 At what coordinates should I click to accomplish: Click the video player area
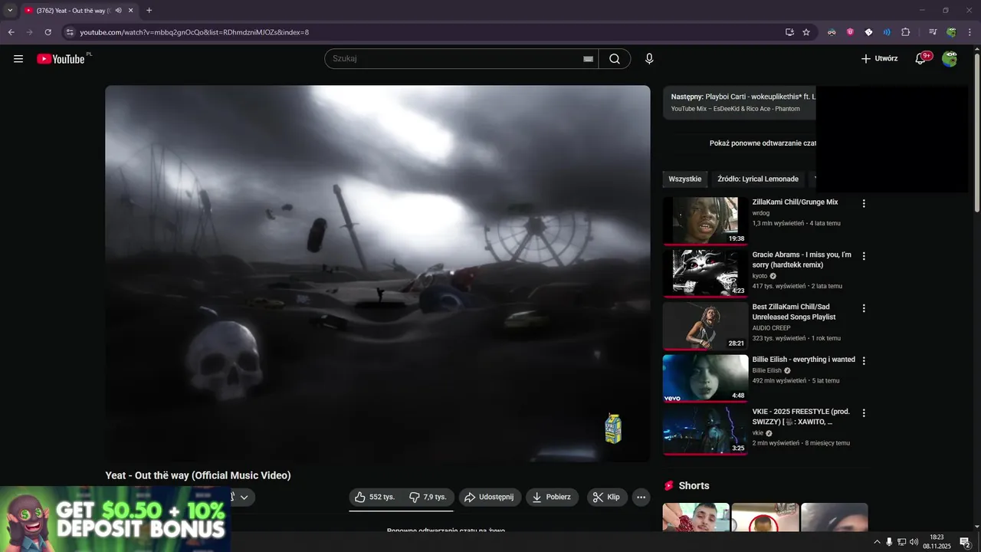point(378,273)
